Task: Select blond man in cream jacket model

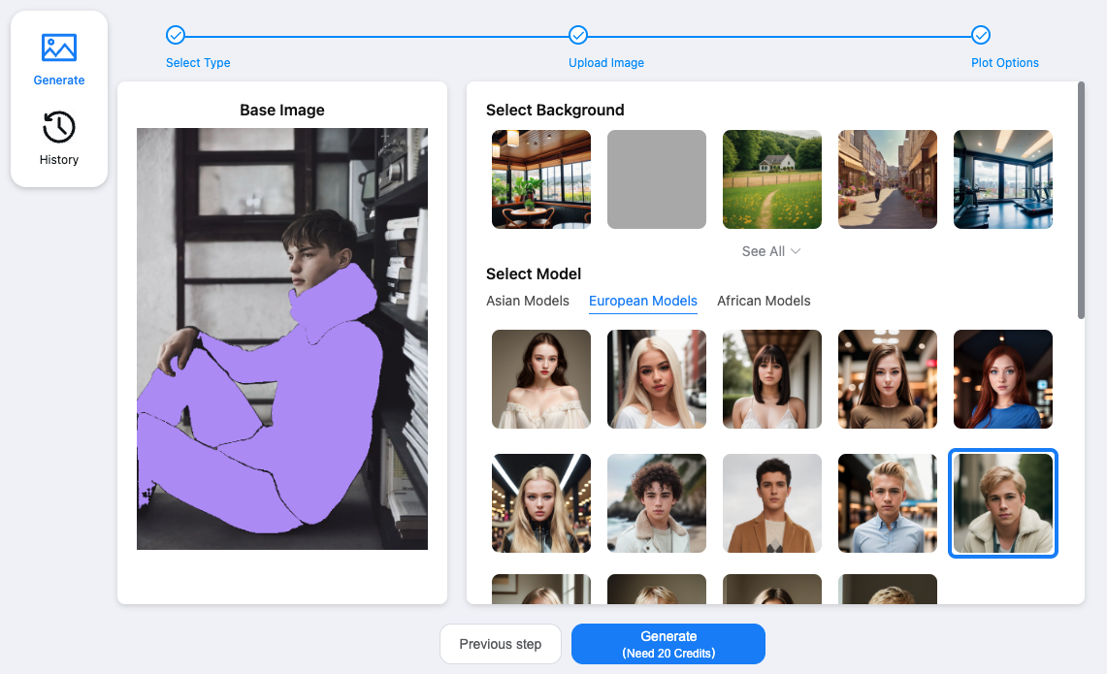Action: point(1002,503)
